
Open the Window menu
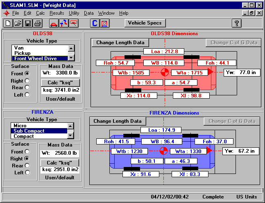click(x=106, y=13)
